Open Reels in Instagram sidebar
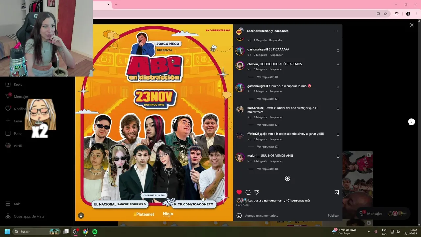This screenshot has height=237, width=421. (x=14, y=84)
